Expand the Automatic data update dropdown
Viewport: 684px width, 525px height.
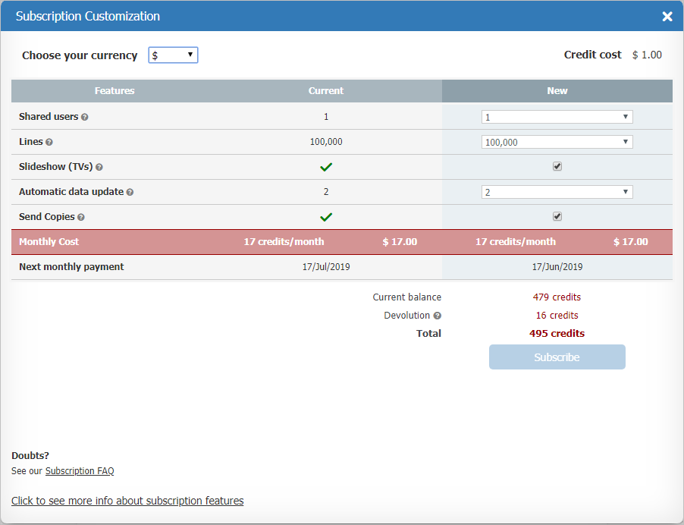coord(557,191)
